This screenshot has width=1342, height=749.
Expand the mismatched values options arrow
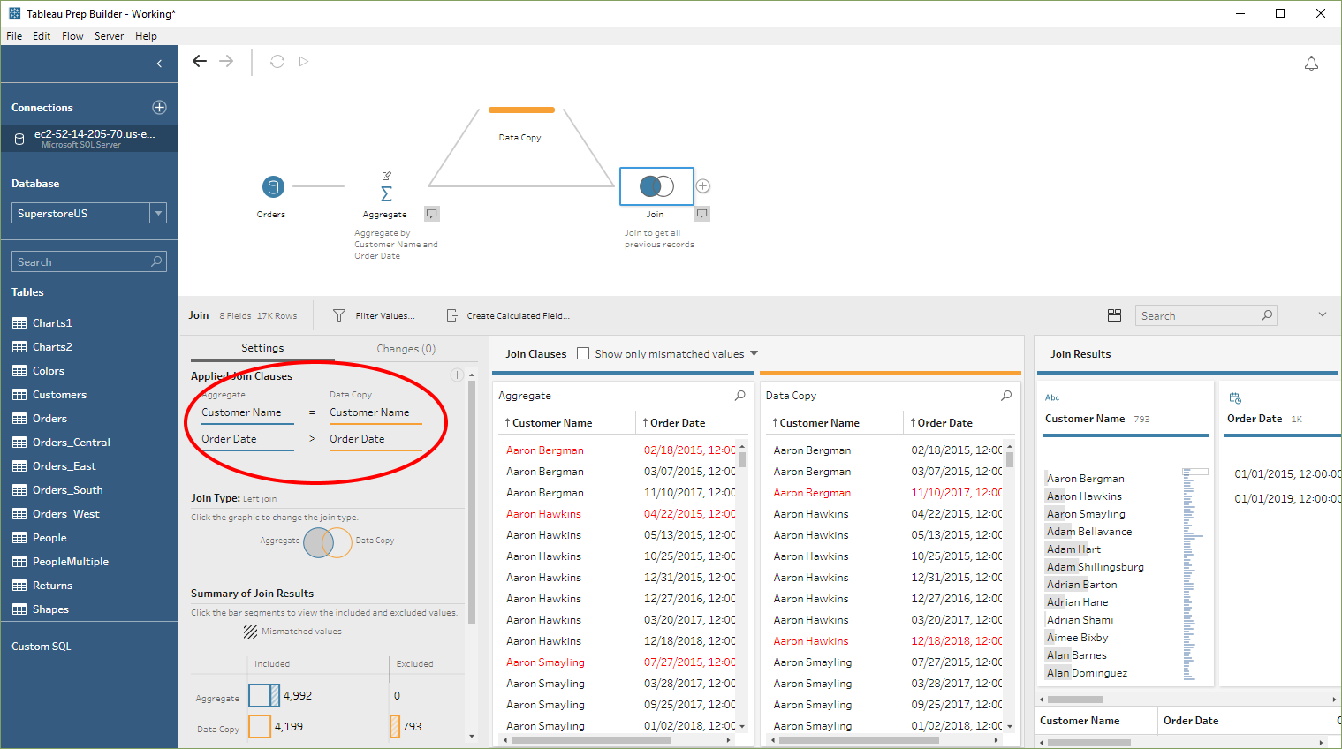754,353
